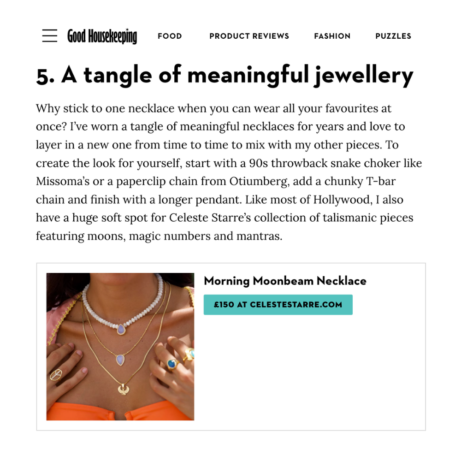
Task: Click the moonstone drop on beaded choker
Action: [x=121, y=330]
